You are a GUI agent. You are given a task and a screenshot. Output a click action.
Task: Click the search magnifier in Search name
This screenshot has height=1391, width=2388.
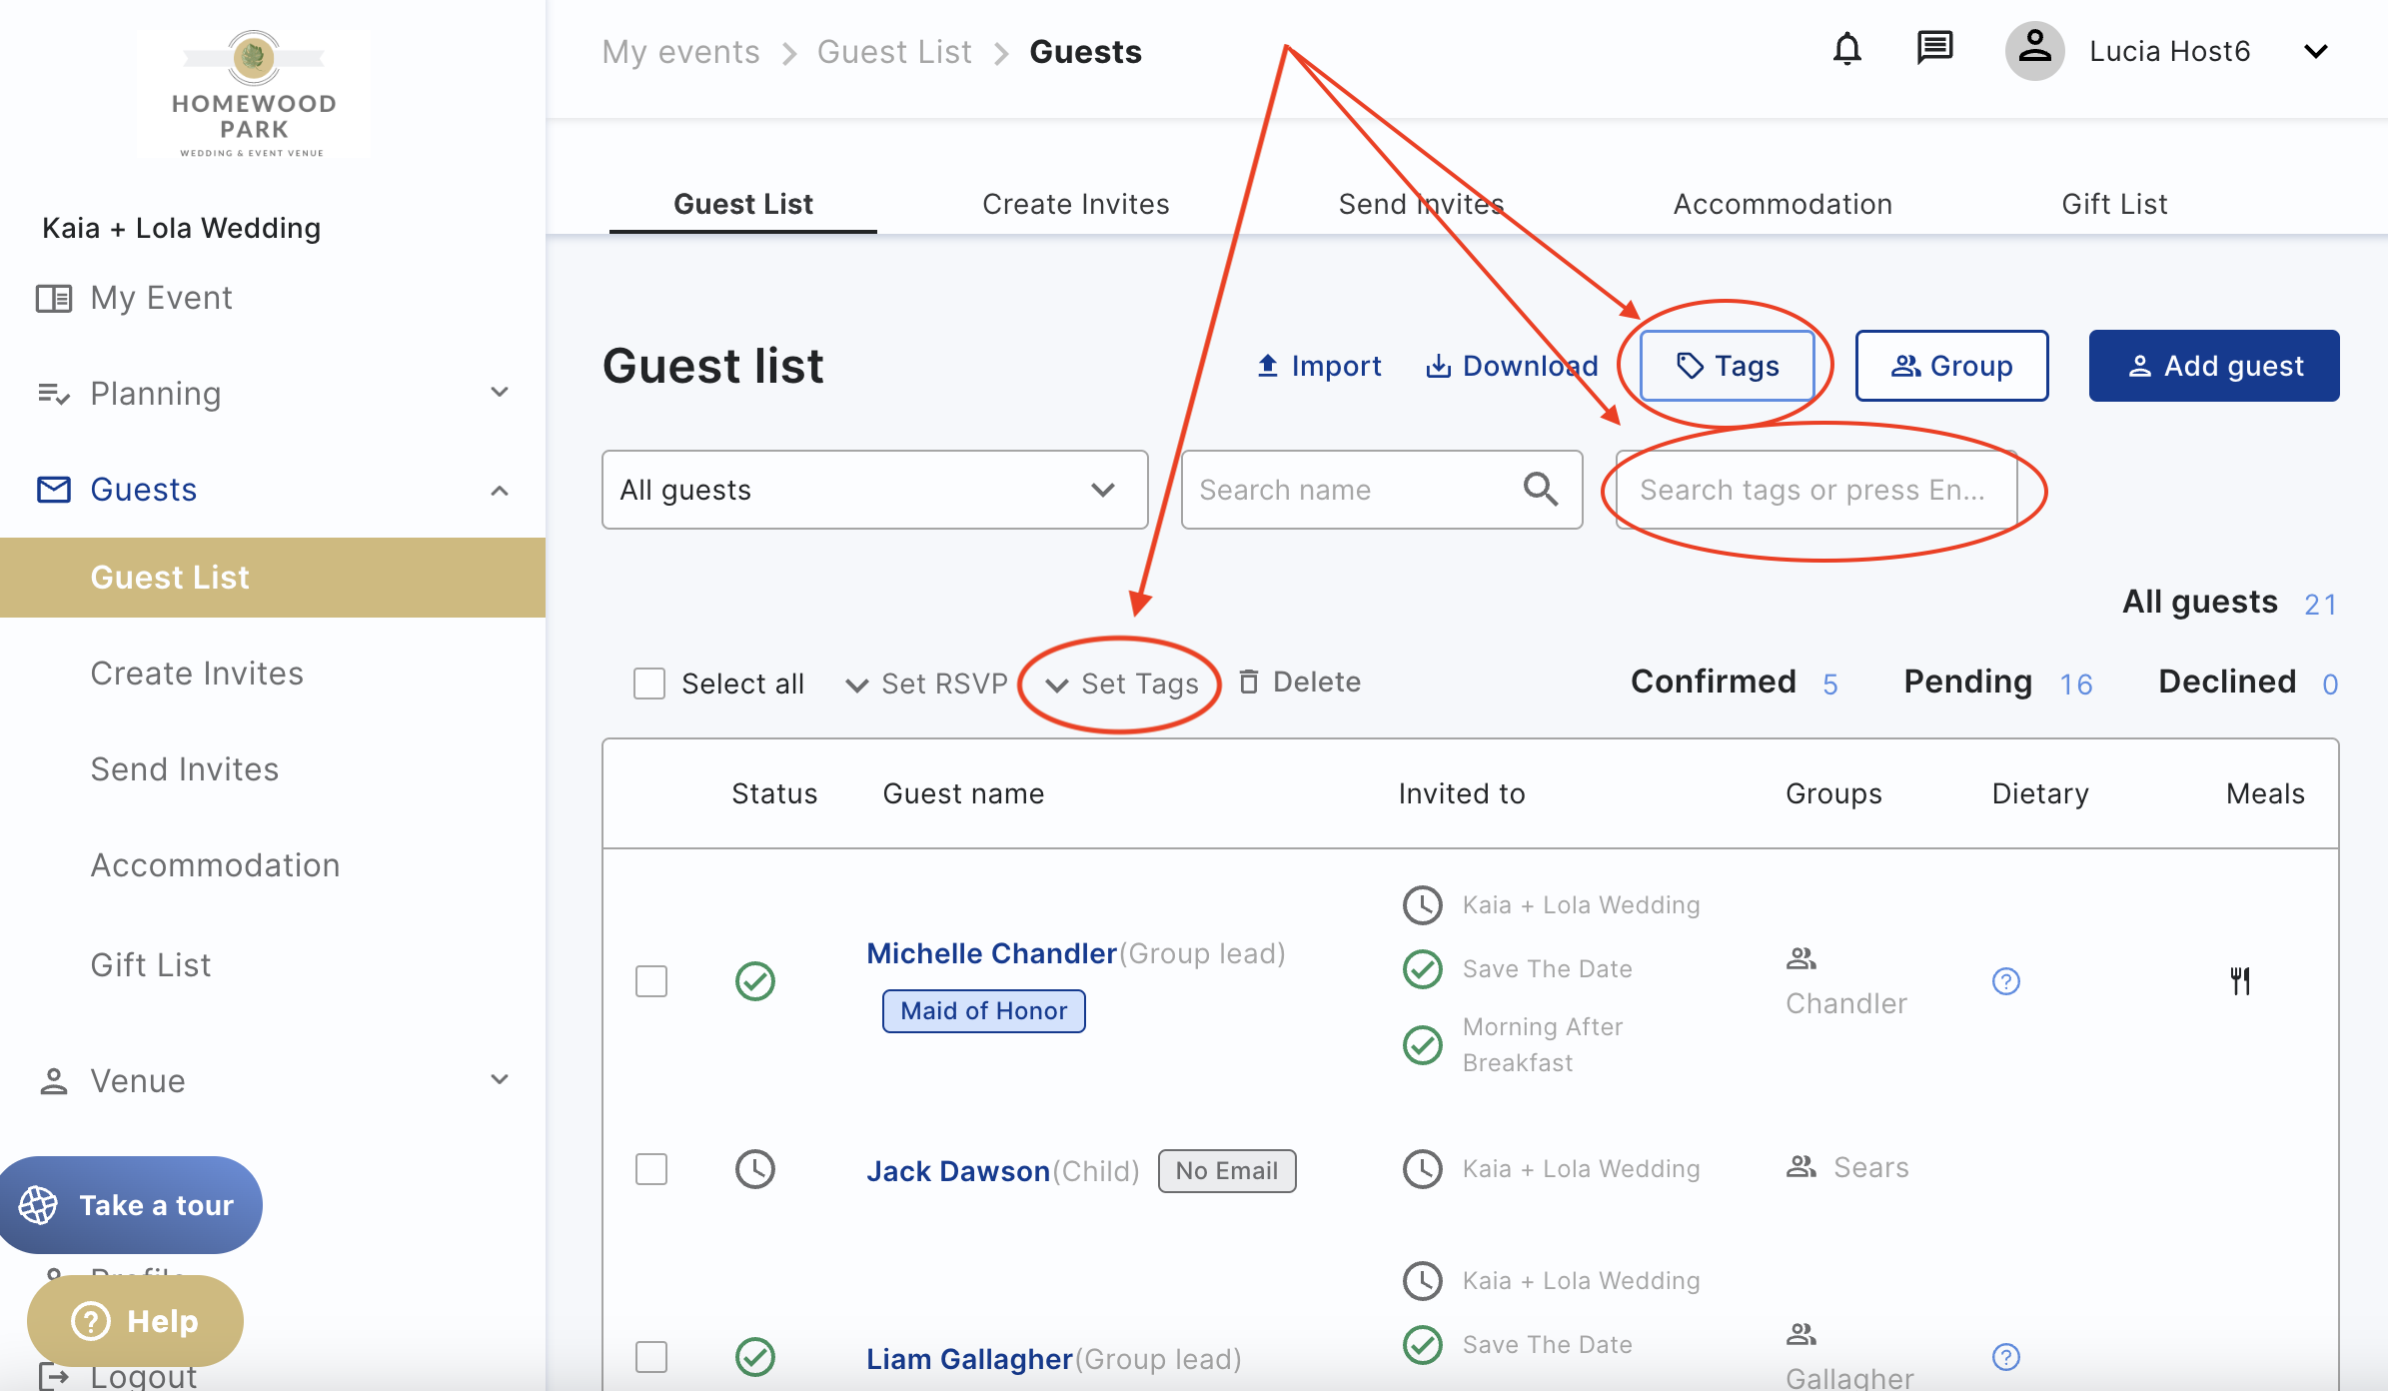(x=1540, y=490)
